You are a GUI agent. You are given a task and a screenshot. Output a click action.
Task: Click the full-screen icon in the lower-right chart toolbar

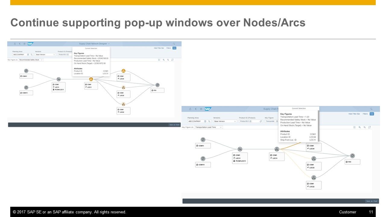click(369, 127)
